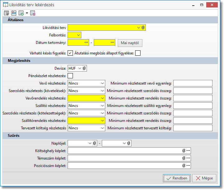224x190 pixels.
Task: Disable the Várható késés figyelés checkbox
Action: (x=70, y=53)
